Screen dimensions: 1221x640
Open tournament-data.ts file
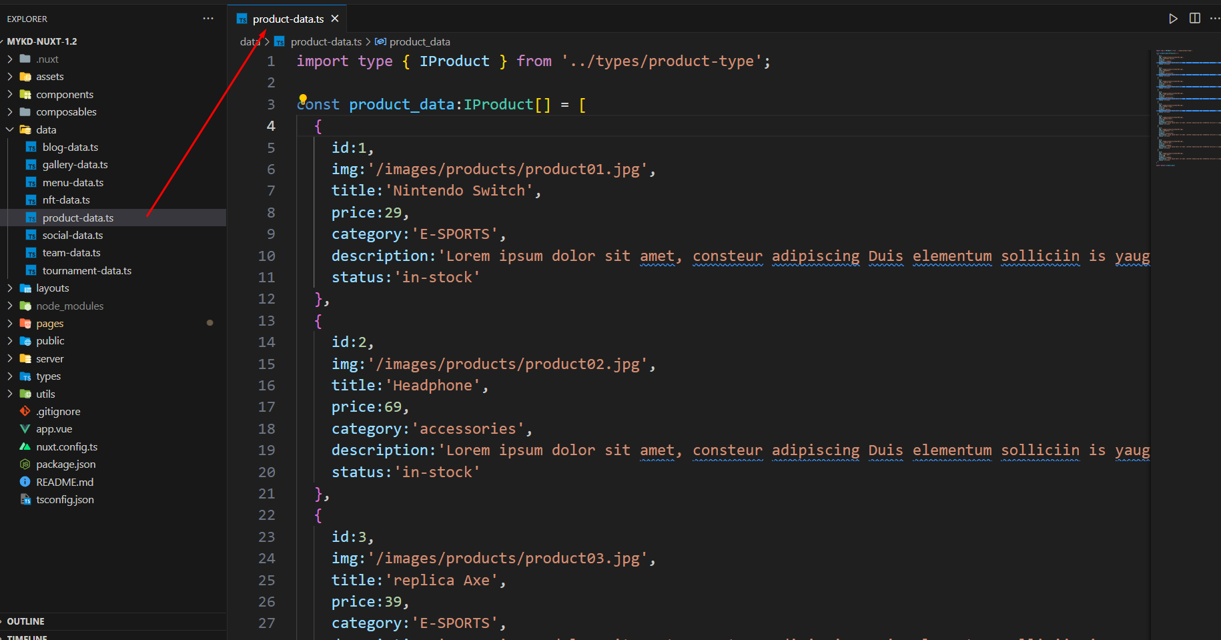tap(87, 271)
